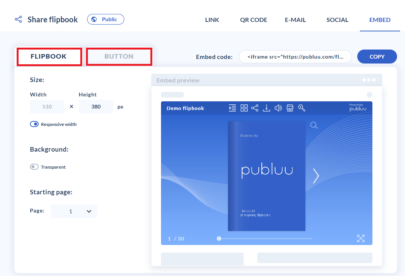The image size is (405, 276).
Task: Click the 1 / 30 page counter
Action: tap(176, 239)
